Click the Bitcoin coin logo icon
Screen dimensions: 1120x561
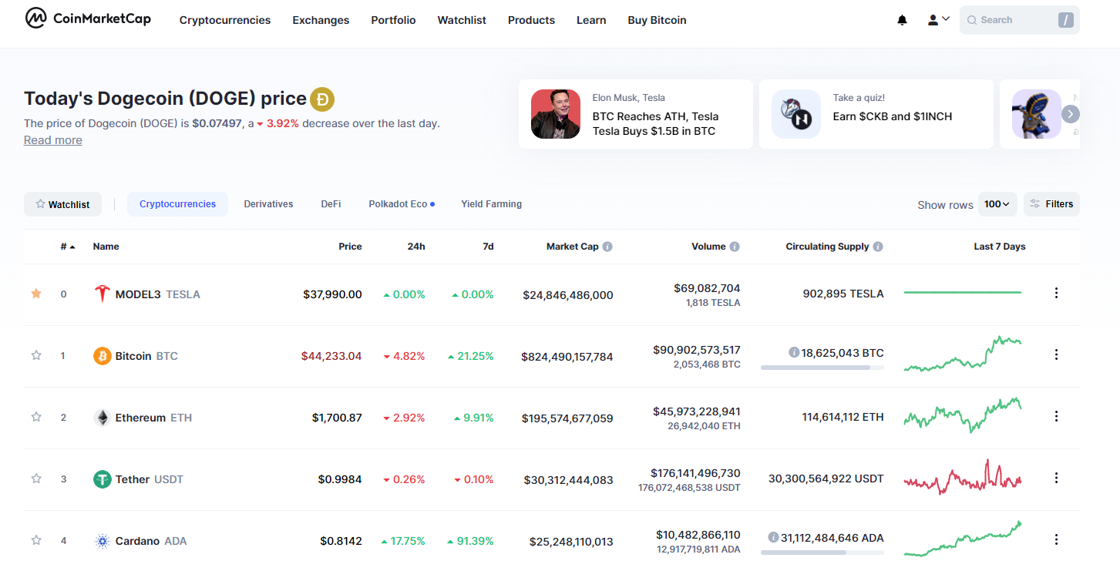click(103, 356)
